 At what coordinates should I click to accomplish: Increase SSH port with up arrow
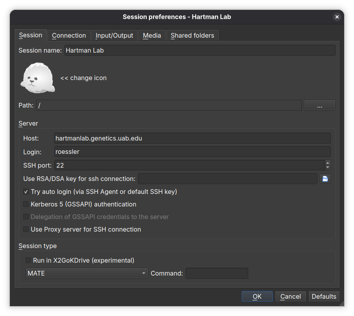(x=328, y=163)
